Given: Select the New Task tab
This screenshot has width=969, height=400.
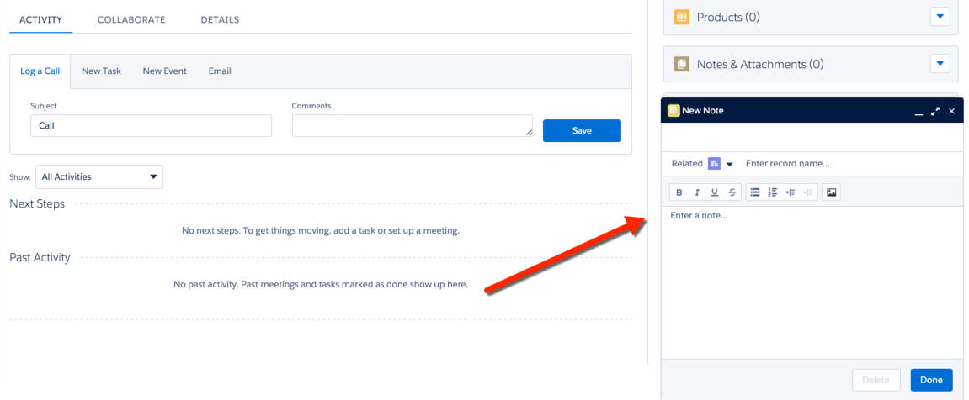Looking at the screenshot, I should (x=101, y=71).
